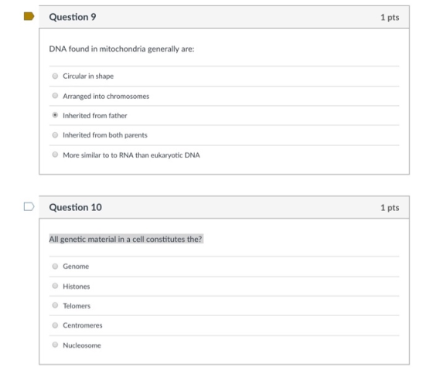Select the 'Histones' answer option
Screen dimensions: 433x381
tap(55, 286)
